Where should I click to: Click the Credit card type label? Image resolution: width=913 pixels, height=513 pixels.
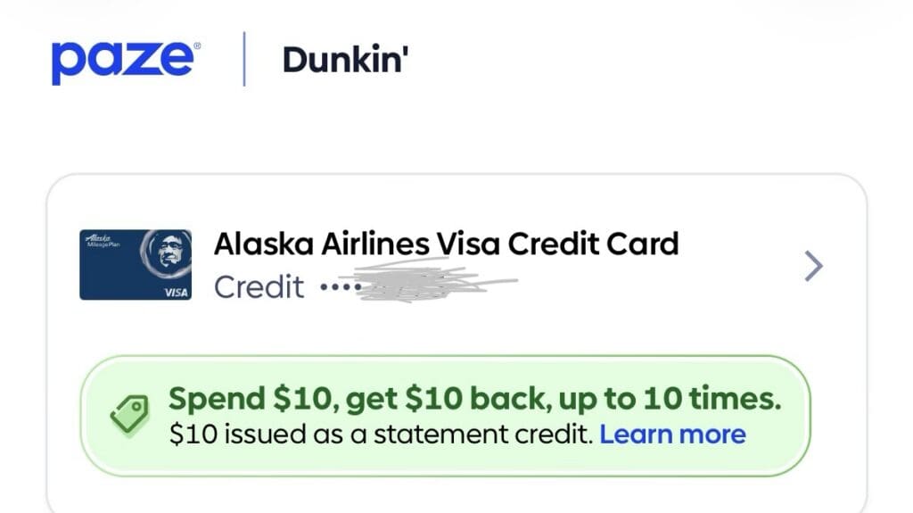[x=259, y=287]
